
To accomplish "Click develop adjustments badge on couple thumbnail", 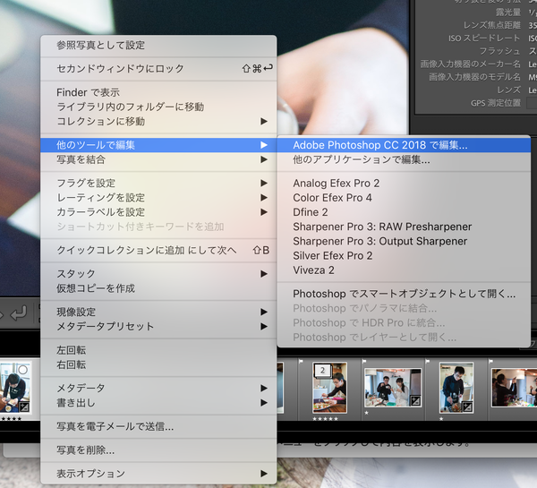I will click(415, 400).
